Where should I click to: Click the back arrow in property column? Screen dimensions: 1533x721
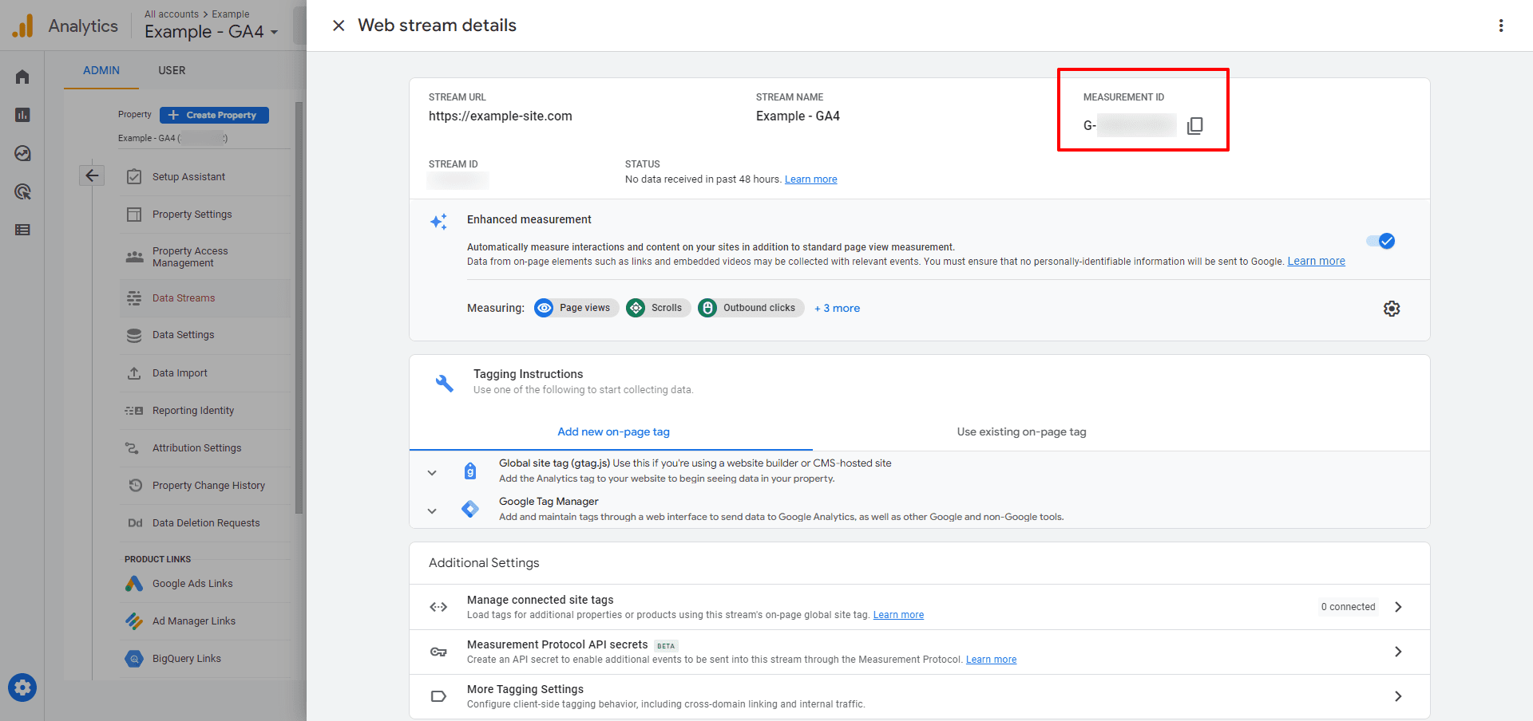click(92, 175)
